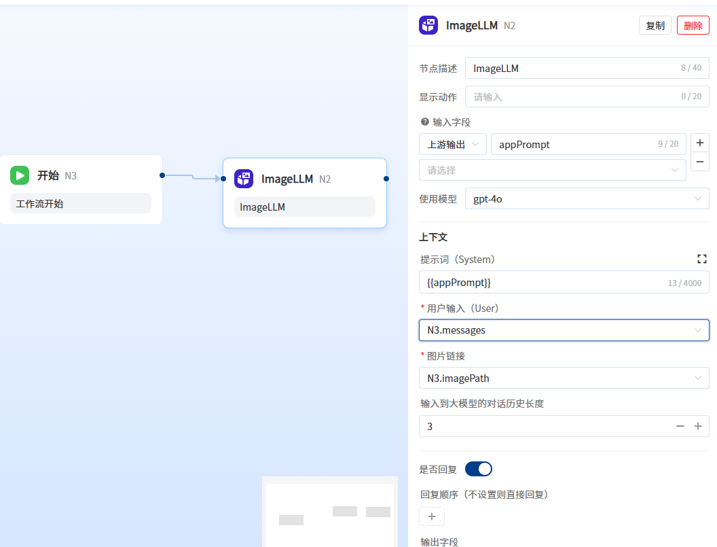
Task: Remove the input field row
Action: pyautogui.click(x=699, y=162)
